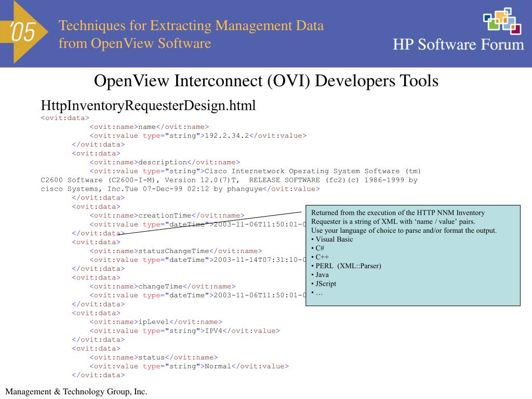Select "Requester is a string of XML" callout line
This screenshot has height=399, width=532.
tap(393, 221)
